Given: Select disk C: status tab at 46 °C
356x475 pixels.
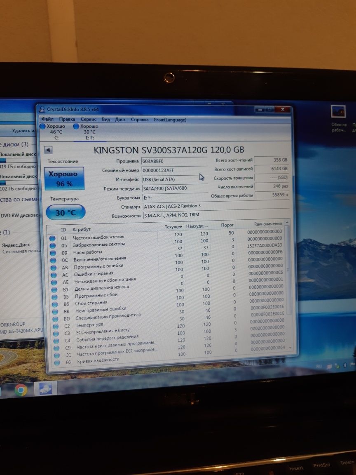Looking at the screenshot, I should tap(55, 132).
